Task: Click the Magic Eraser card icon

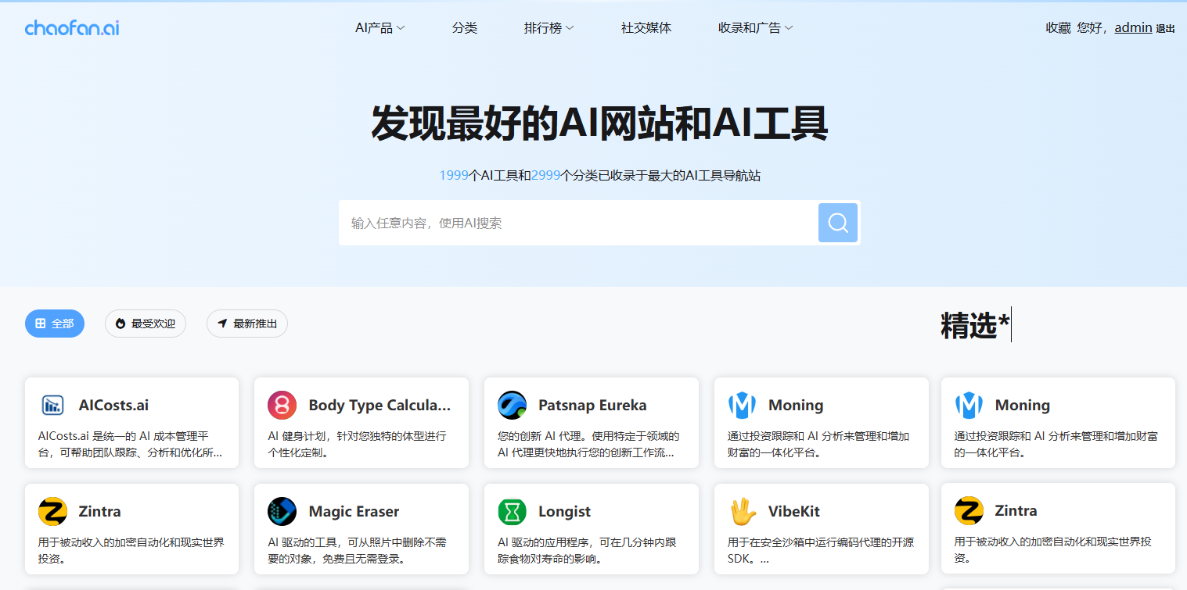Action: [x=282, y=511]
